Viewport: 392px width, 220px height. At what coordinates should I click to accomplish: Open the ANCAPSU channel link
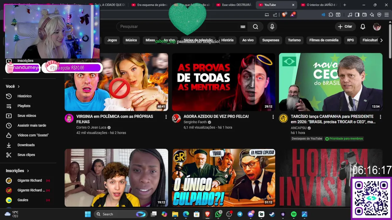299,127
